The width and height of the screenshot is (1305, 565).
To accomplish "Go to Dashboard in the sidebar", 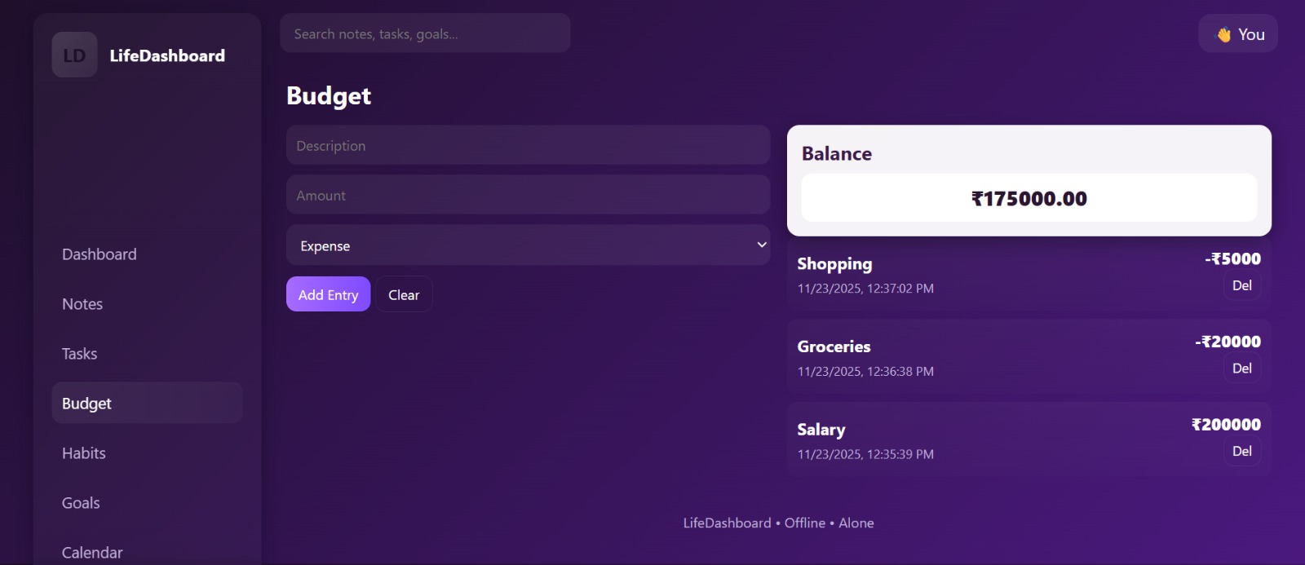I will pyautogui.click(x=147, y=254).
